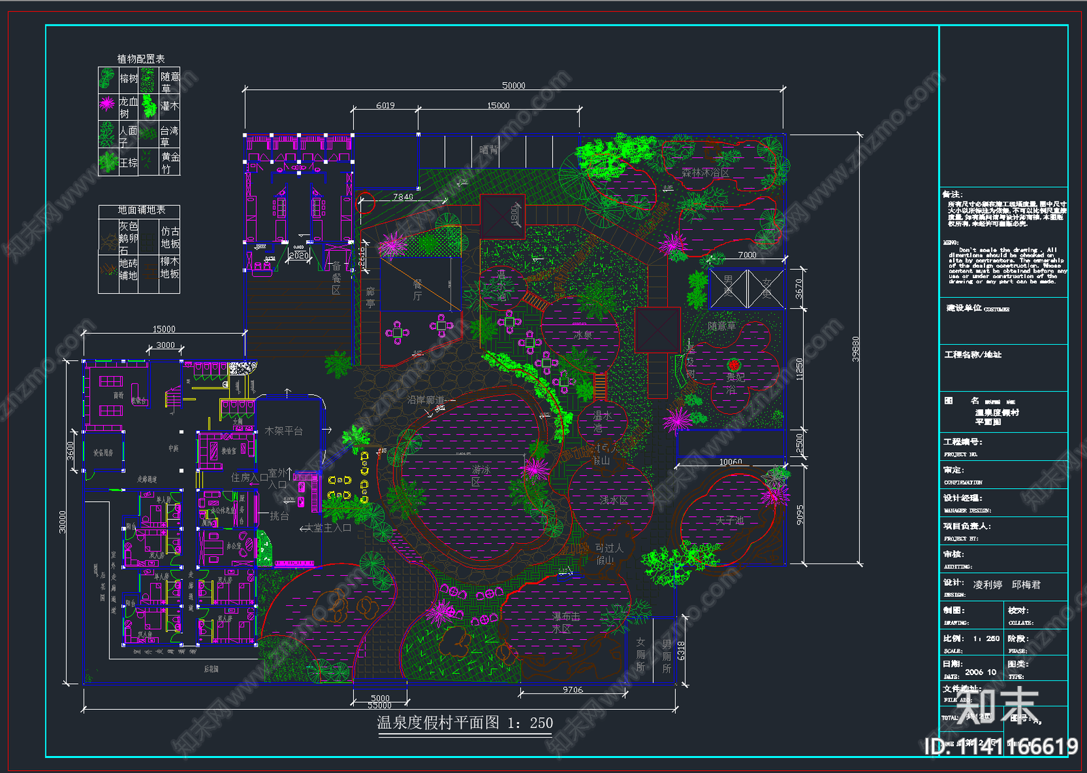Viewport: 1087px width, 773px height.
Task: Click the scale value 1:250 in the title block
Action: (x=986, y=638)
